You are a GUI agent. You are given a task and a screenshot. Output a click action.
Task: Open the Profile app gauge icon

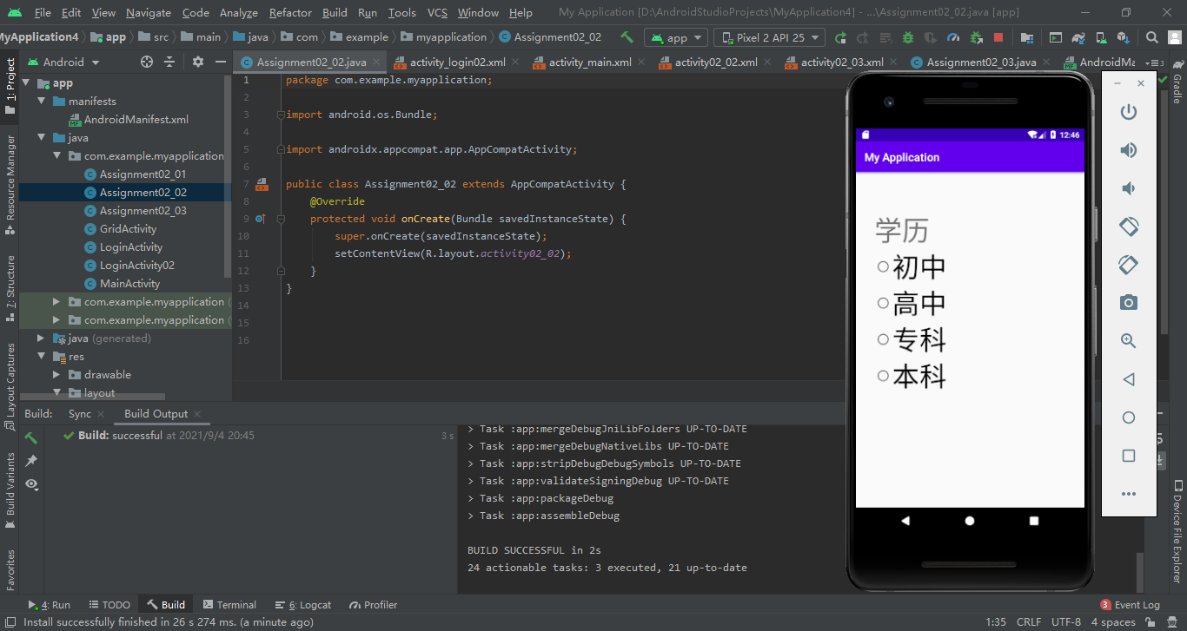point(953,37)
